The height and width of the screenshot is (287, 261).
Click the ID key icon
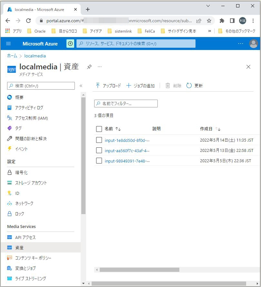tap(10, 193)
